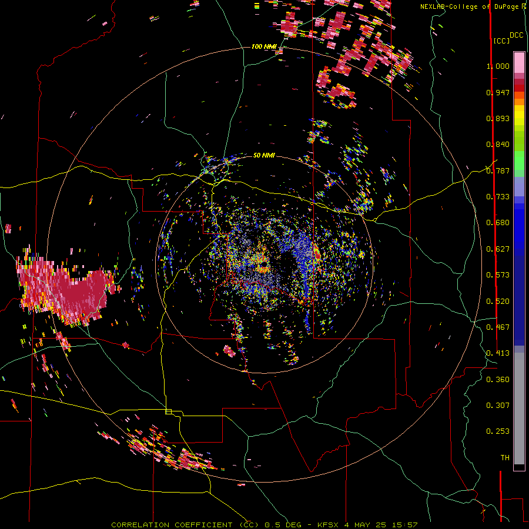
Task: Click the 0.840 legend value
Action: 498,145
